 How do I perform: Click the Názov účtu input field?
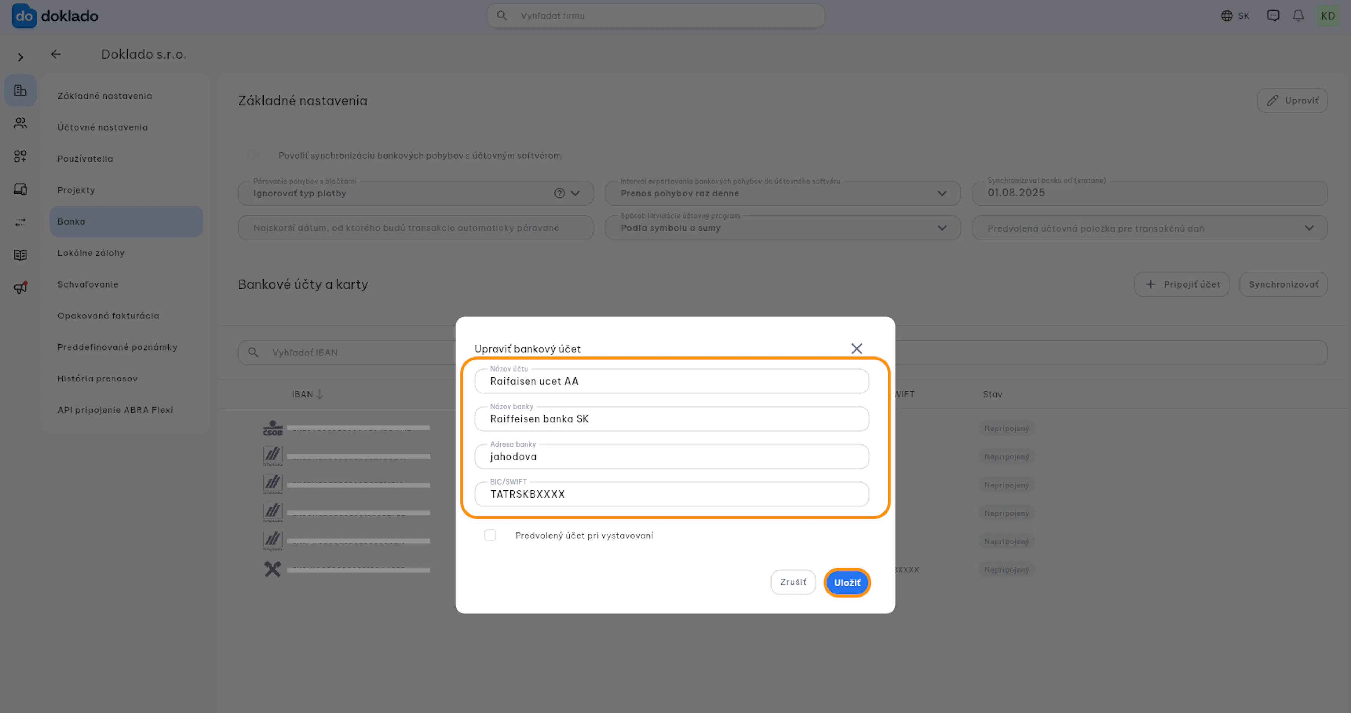point(671,381)
